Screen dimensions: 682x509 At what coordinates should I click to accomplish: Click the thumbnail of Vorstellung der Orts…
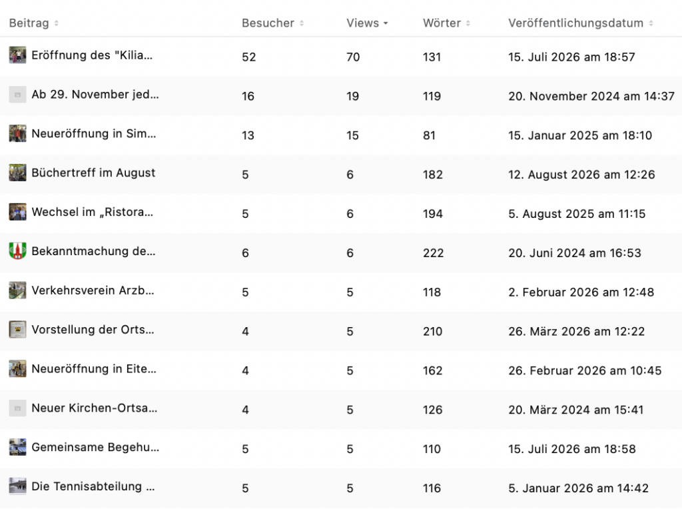coord(17,330)
